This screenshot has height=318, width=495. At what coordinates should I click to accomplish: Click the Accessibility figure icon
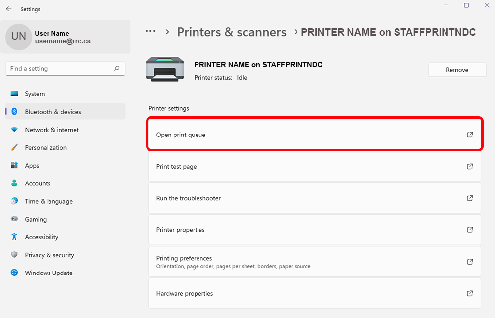pyautogui.click(x=14, y=237)
